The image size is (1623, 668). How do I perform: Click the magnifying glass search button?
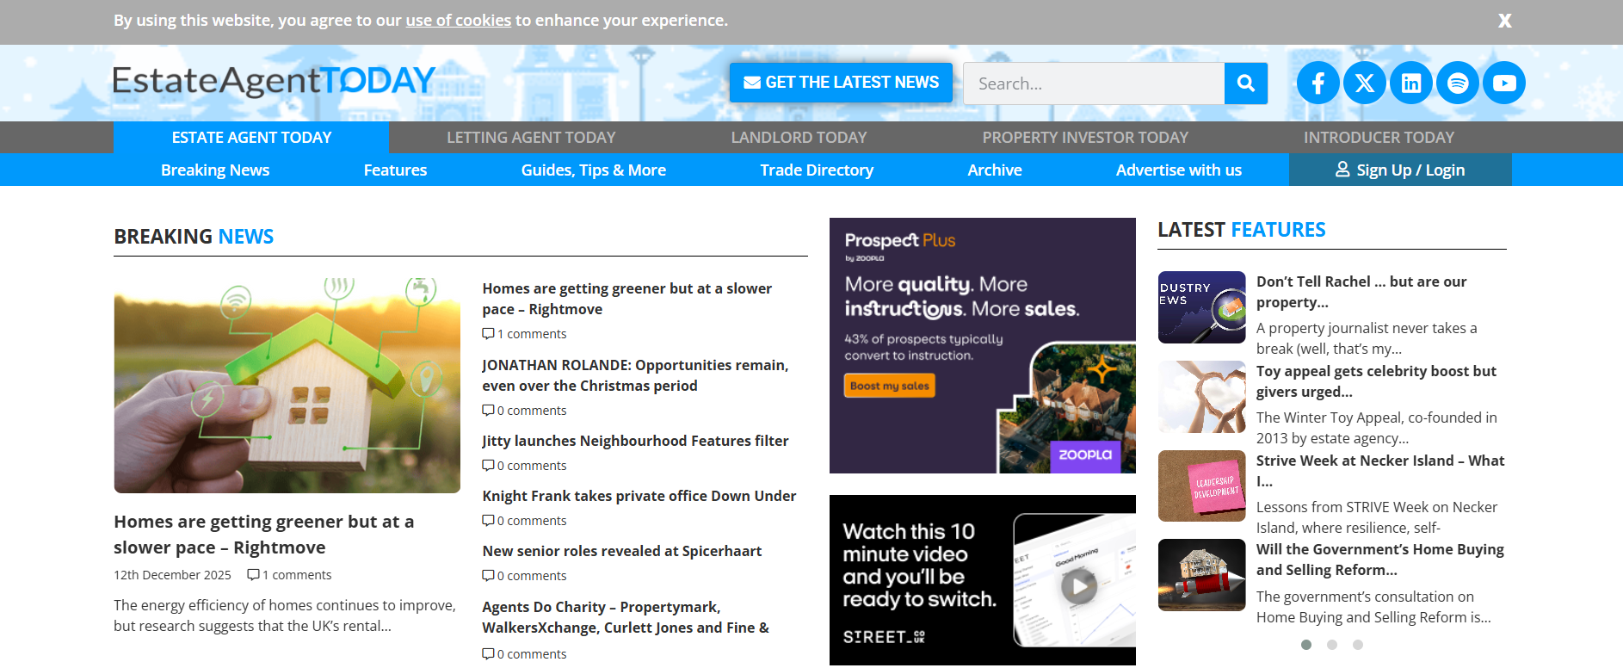[x=1245, y=83]
